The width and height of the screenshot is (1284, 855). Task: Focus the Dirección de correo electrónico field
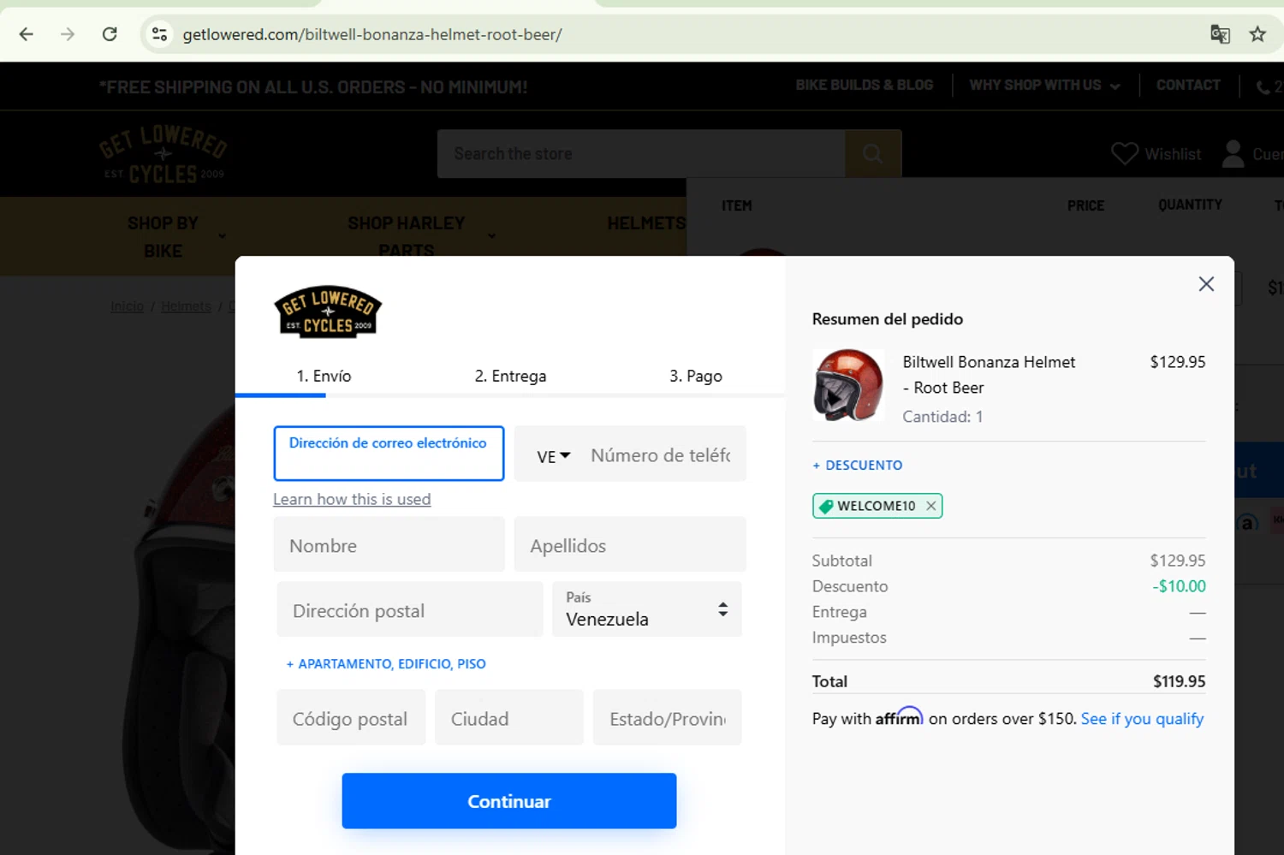coord(389,454)
